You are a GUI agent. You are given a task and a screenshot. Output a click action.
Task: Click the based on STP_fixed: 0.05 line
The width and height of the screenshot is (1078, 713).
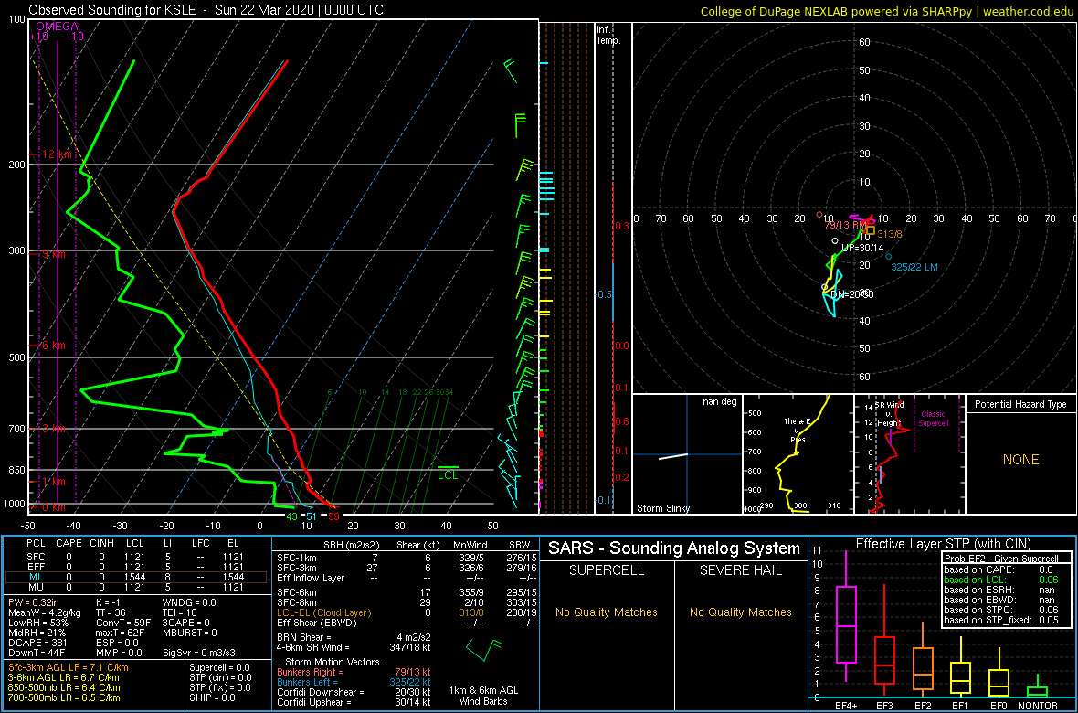[x=1001, y=620]
